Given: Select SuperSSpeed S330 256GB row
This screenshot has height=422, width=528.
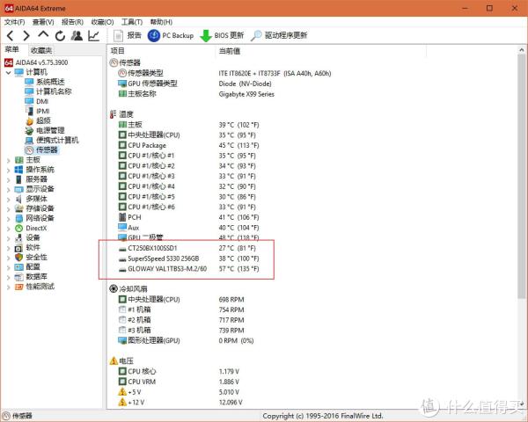Looking at the screenshot, I should [x=189, y=258].
